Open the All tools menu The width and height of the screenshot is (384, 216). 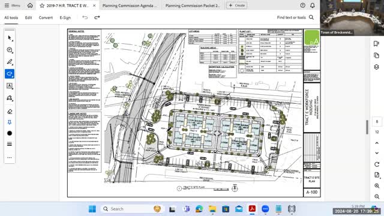[11, 17]
